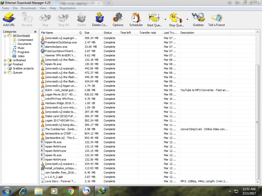262x196 pixels.
Task: Open Windows Explorer folder in taskbar
Action: [x=39, y=191]
